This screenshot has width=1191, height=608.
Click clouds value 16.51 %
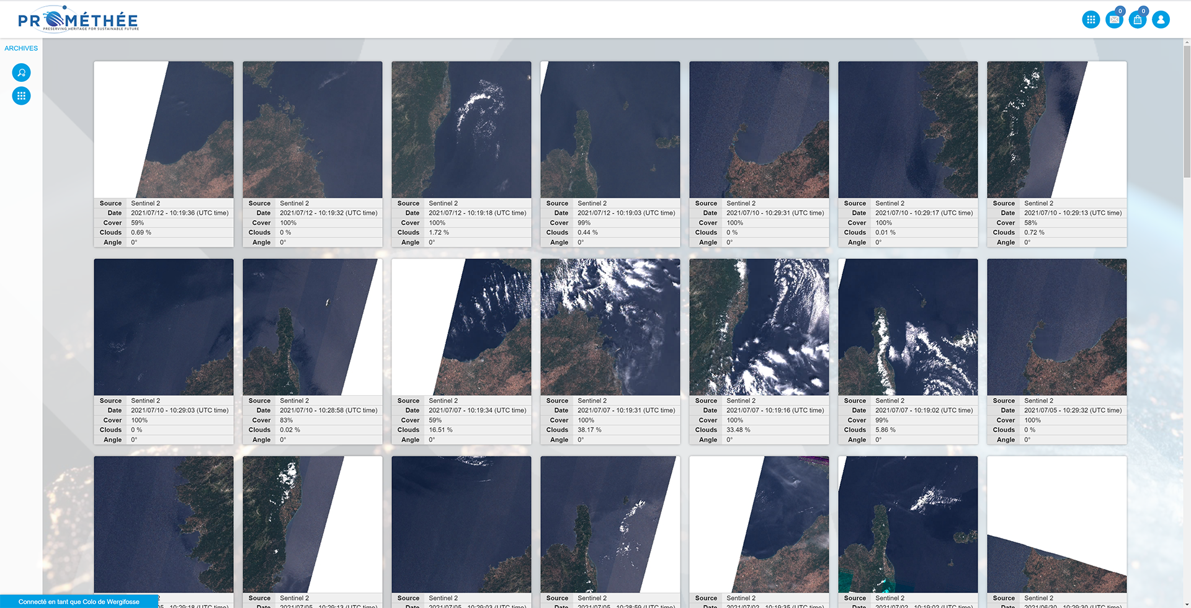pyautogui.click(x=441, y=430)
